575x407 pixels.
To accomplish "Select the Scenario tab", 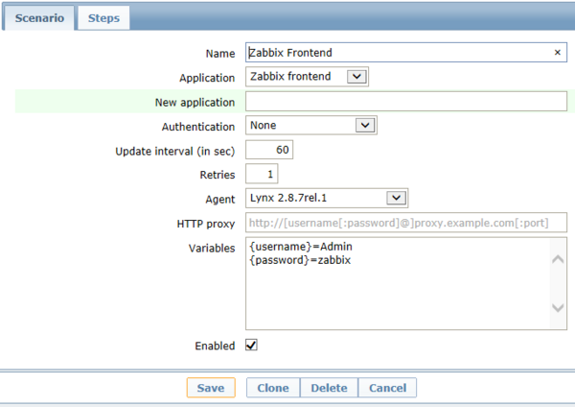I will (x=39, y=18).
